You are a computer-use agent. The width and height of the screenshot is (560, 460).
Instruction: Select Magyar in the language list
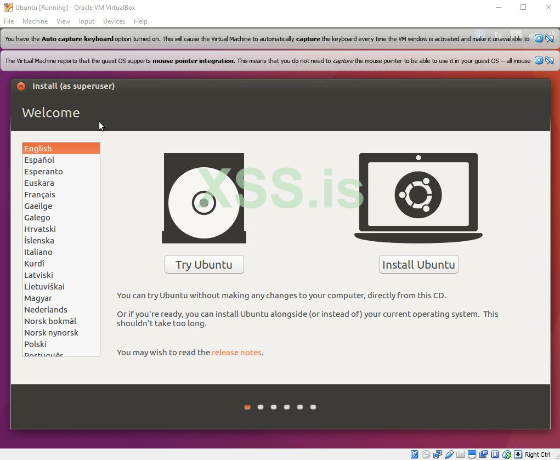61,298
